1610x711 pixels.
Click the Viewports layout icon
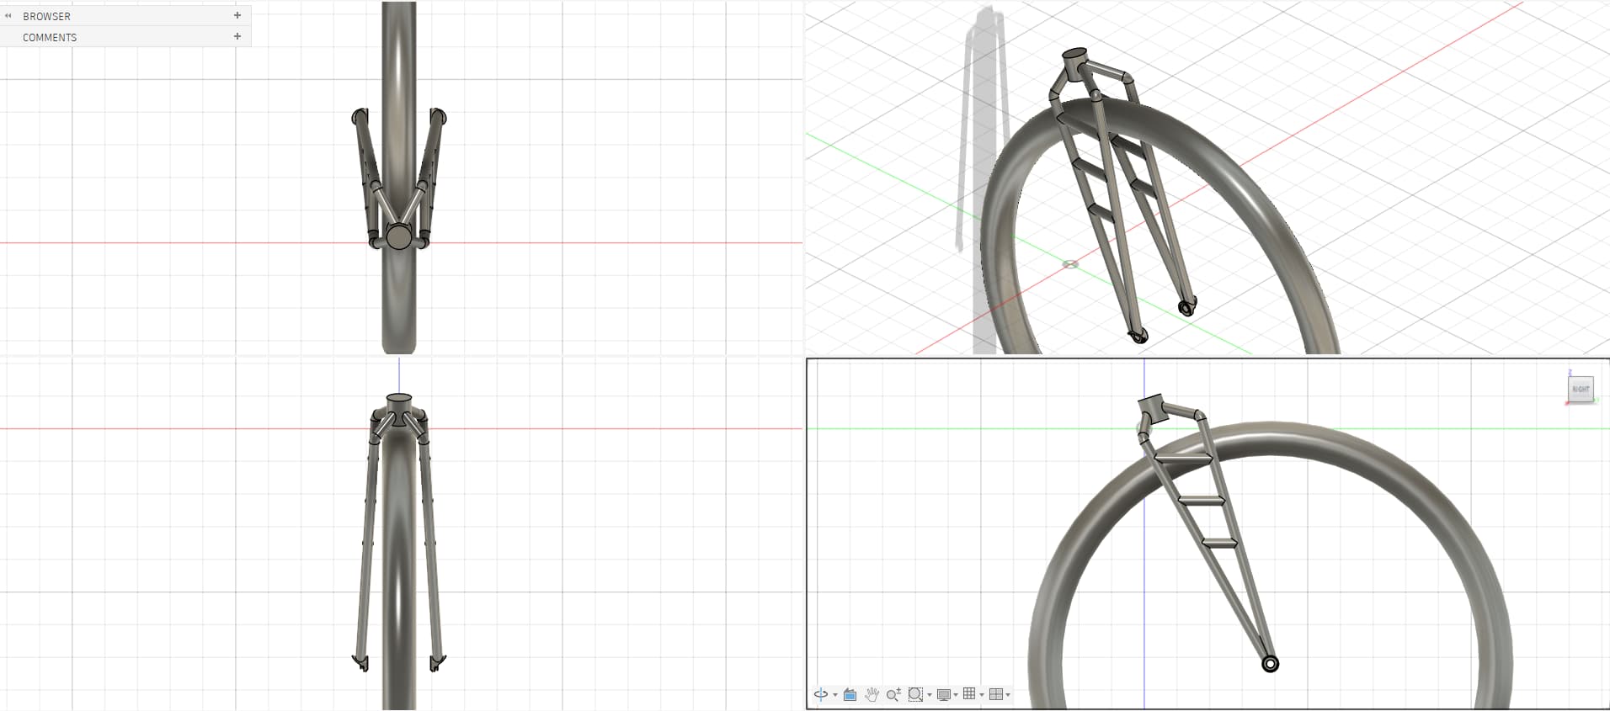pos(996,694)
